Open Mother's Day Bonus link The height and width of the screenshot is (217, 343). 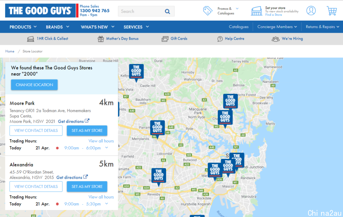pyautogui.click(x=122, y=39)
